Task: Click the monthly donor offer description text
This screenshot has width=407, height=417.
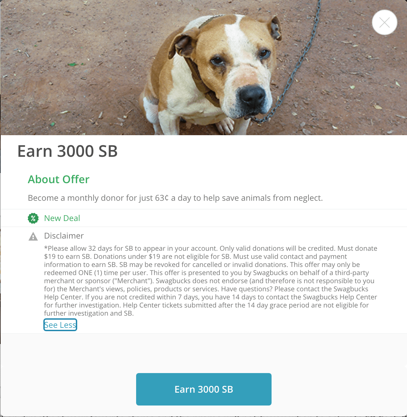Action: (x=176, y=198)
